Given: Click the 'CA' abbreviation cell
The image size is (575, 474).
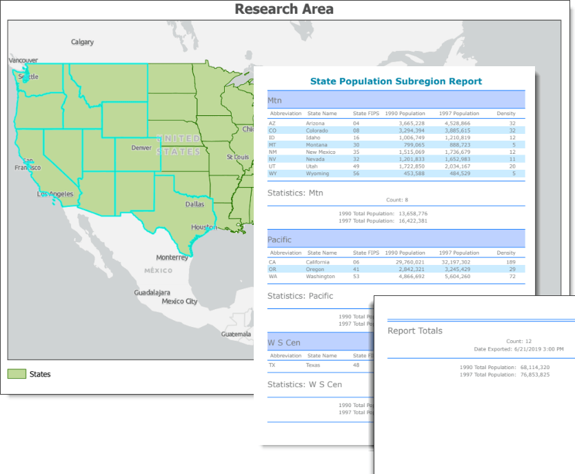Looking at the screenshot, I should click(272, 262).
